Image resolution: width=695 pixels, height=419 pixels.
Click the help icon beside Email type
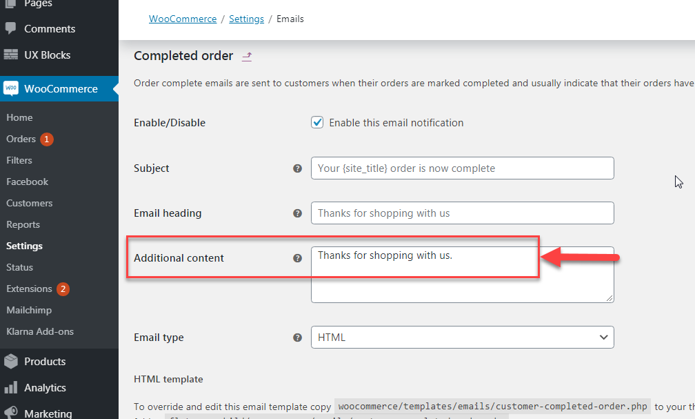click(x=297, y=338)
